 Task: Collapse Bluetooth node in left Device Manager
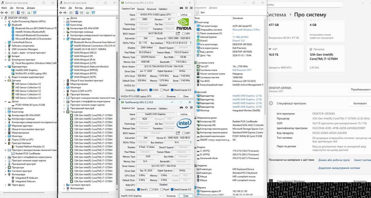click(x=6, y=25)
